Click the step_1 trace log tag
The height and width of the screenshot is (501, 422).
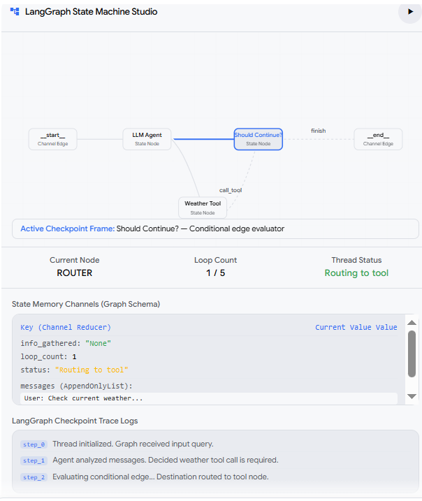[34, 460]
